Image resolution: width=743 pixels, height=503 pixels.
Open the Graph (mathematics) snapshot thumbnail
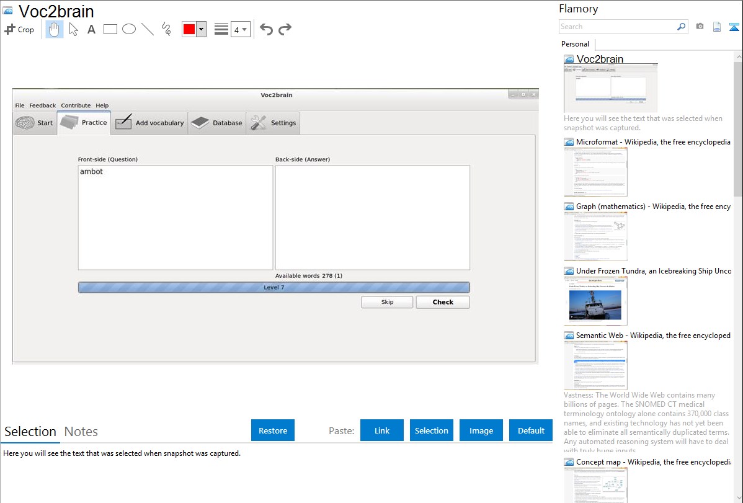pos(595,236)
